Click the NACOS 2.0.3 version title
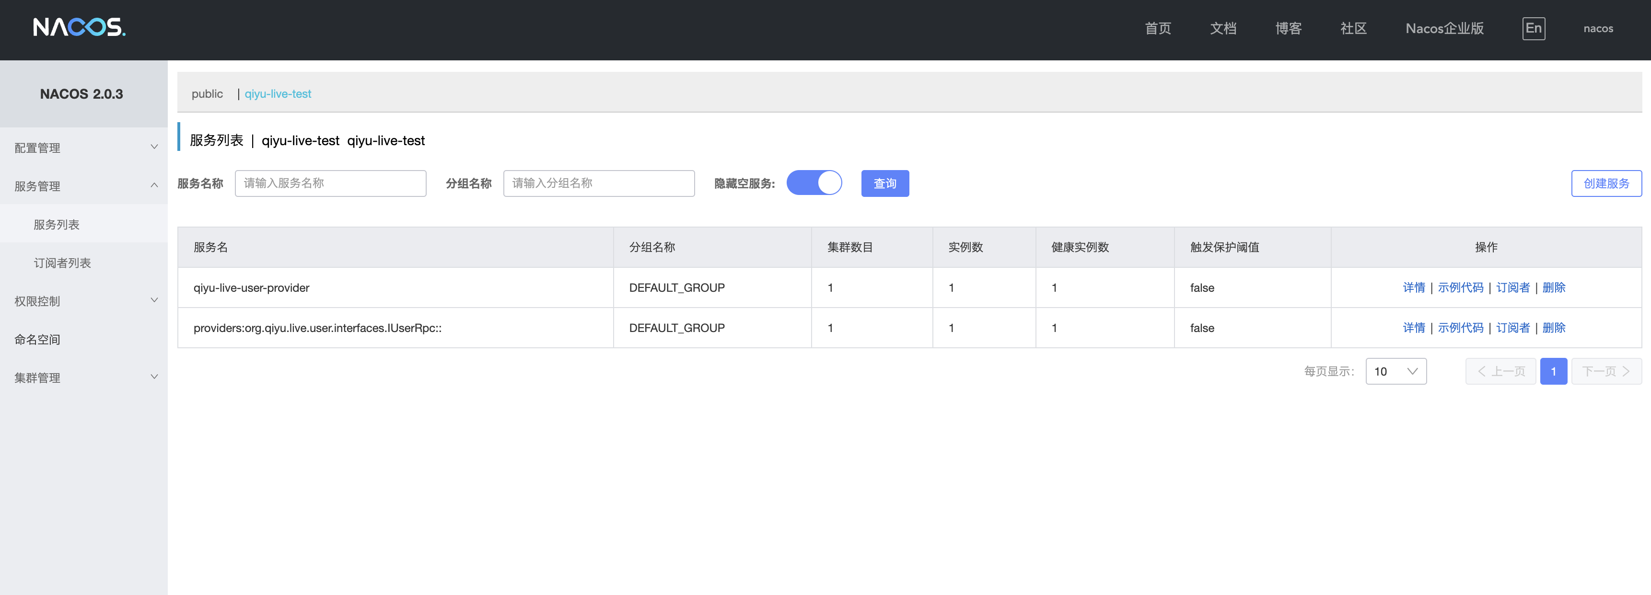1651x595 pixels. click(x=81, y=94)
